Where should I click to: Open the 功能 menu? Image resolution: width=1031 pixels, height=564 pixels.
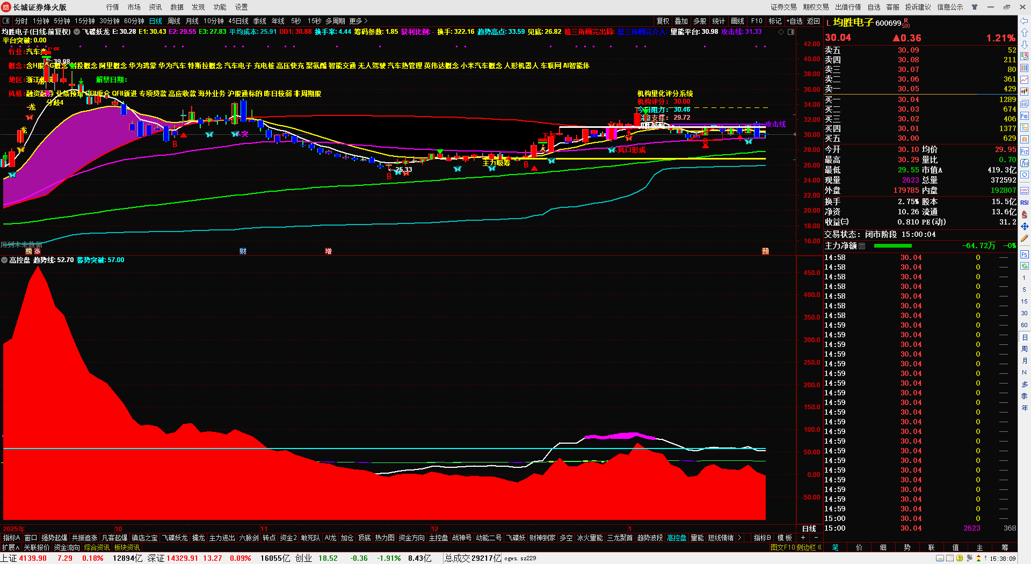point(220,7)
